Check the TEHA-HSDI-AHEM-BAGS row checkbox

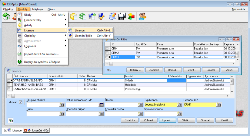pos(9,84)
